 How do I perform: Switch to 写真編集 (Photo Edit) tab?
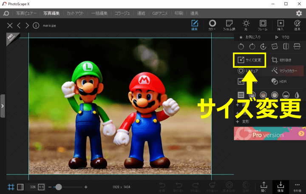click(x=51, y=13)
